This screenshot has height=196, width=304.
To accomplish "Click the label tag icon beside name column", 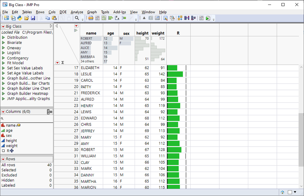I will pos(18,125).
